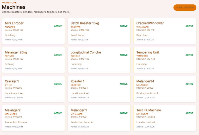The image size is (199, 135).
Task: Open the Longitudinal Conche card
Action: tap(99, 60)
